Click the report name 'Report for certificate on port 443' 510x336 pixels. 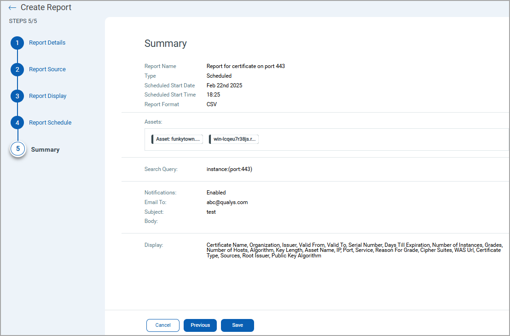[x=246, y=66]
